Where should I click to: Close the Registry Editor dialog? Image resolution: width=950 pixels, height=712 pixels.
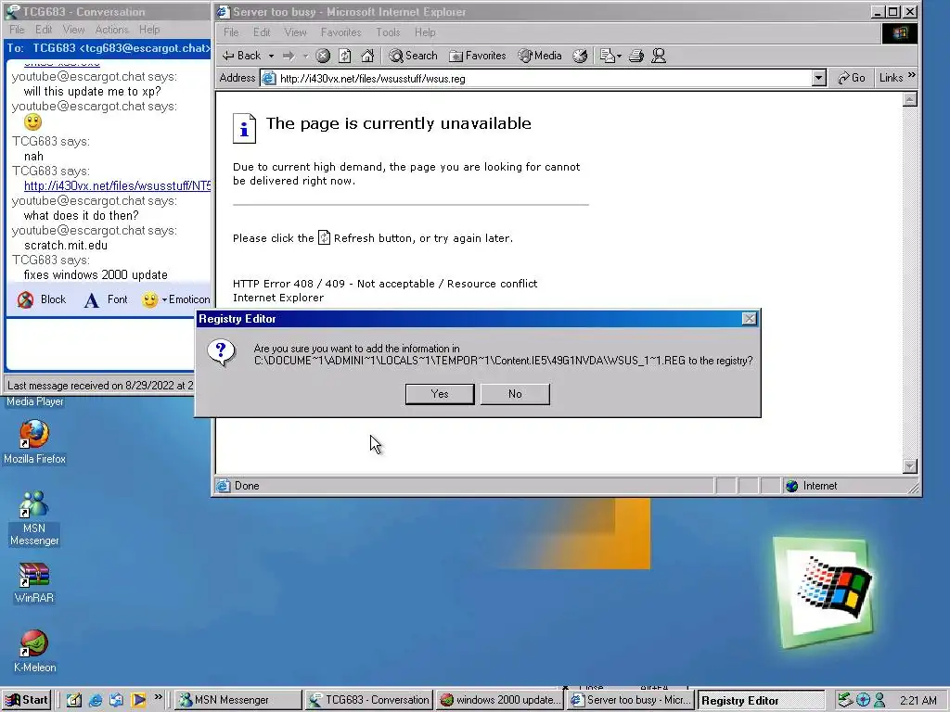pos(750,319)
